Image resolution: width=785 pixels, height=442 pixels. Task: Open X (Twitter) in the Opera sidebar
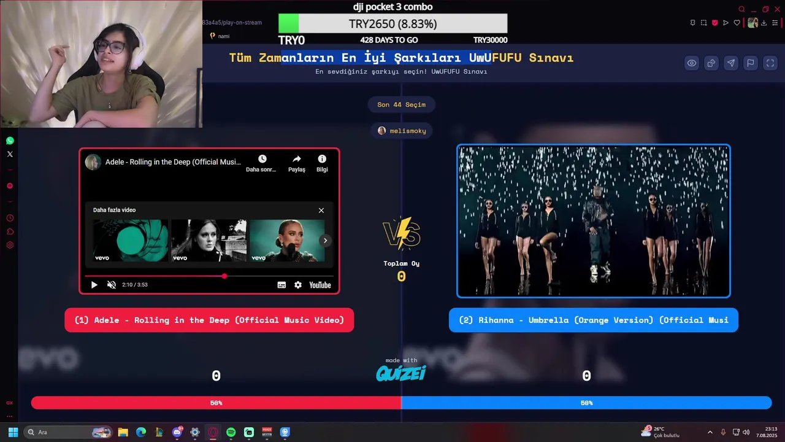point(10,154)
